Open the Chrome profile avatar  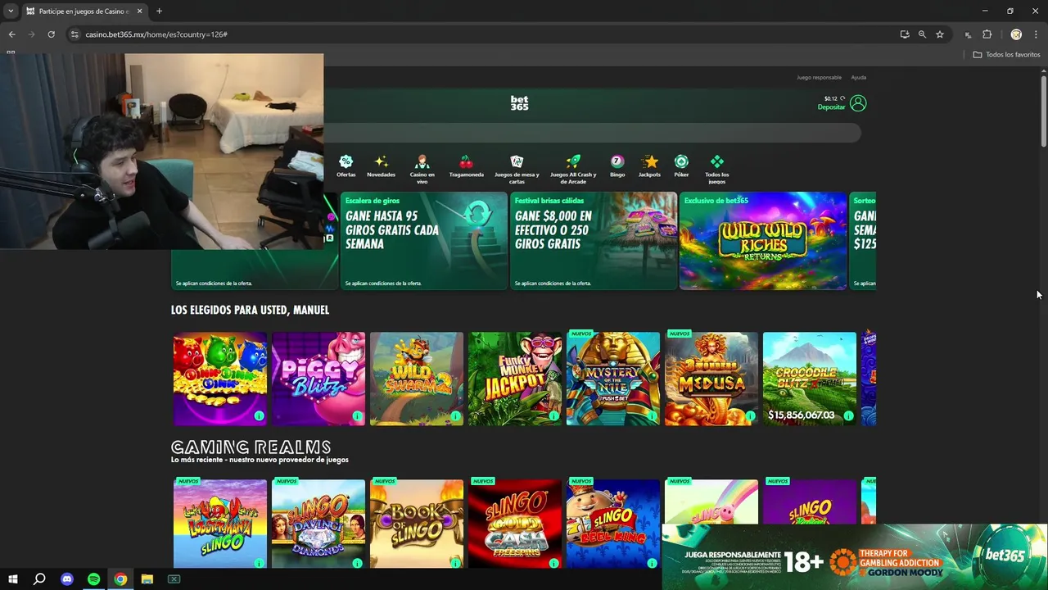(x=1016, y=34)
